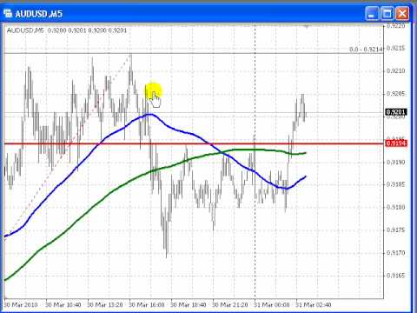The width and height of the screenshot is (417, 313).
Task: Close the AUDUSD,M5 chart window
Action: coord(402,14)
